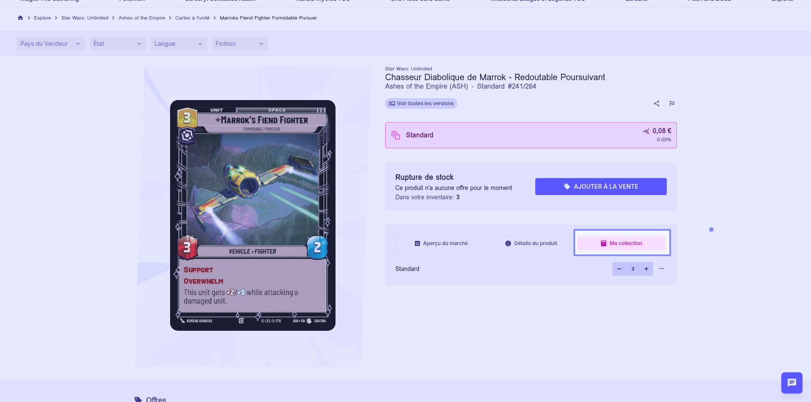Screen dimensions: 811x402
Task: Click 'Ce produit n'a aucune offre pour le moment'
Action: pos(454,188)
